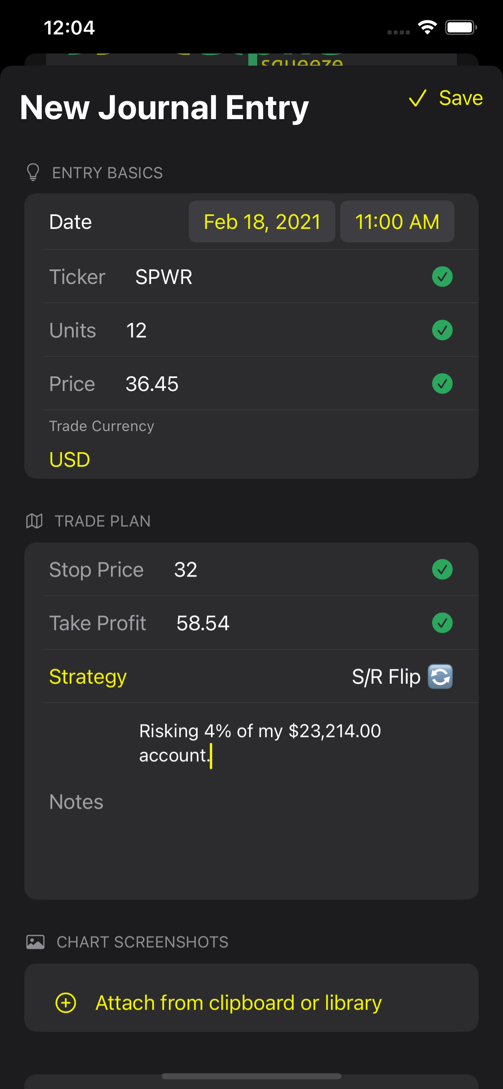
Task: Tap the map icon beside Trade Plan
Action: (x=34, y=521)
